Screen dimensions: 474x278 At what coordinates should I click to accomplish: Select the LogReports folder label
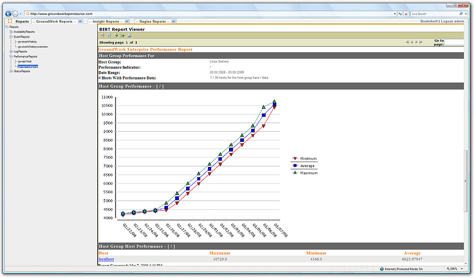[x=21, y=51]
